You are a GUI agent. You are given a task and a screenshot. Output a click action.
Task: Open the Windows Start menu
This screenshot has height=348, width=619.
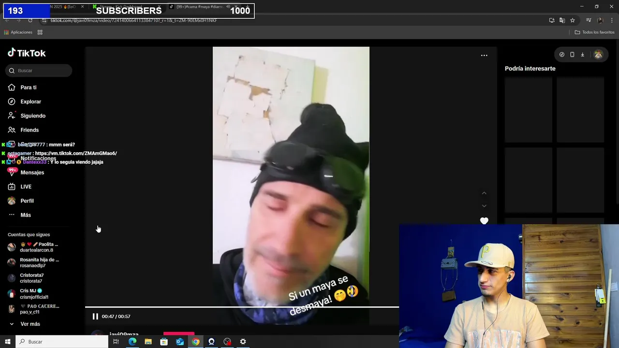pyautogui.click(x=7, y=342)
